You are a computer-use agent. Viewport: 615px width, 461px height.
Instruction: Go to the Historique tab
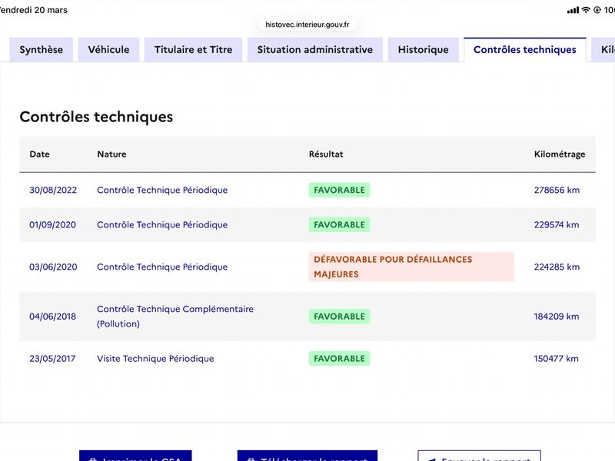coord(424,50)
